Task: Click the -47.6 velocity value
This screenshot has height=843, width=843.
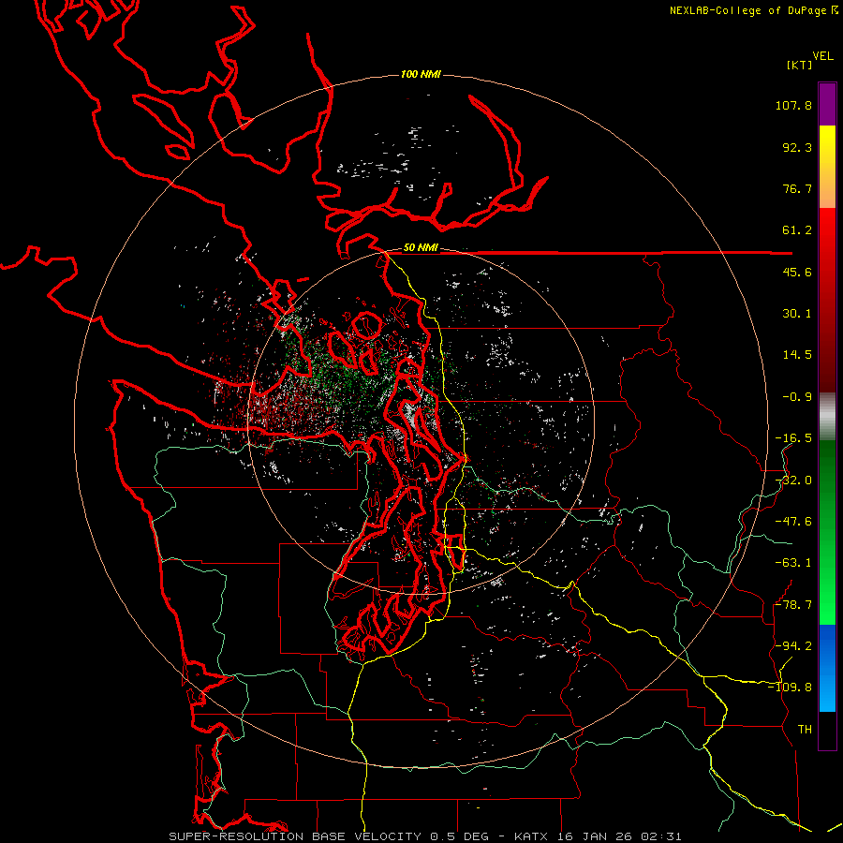Action: (793, 522)
